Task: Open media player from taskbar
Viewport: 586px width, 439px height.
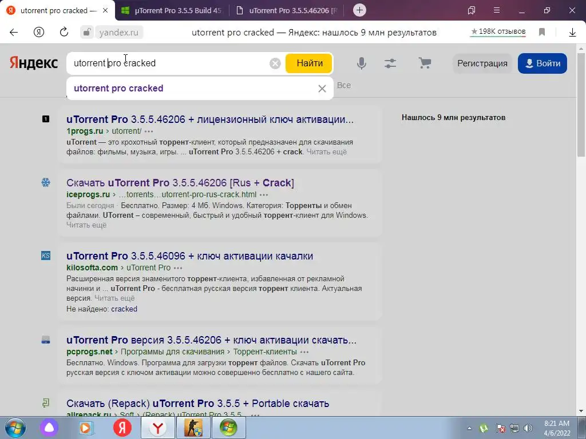Action: [86, 428]
